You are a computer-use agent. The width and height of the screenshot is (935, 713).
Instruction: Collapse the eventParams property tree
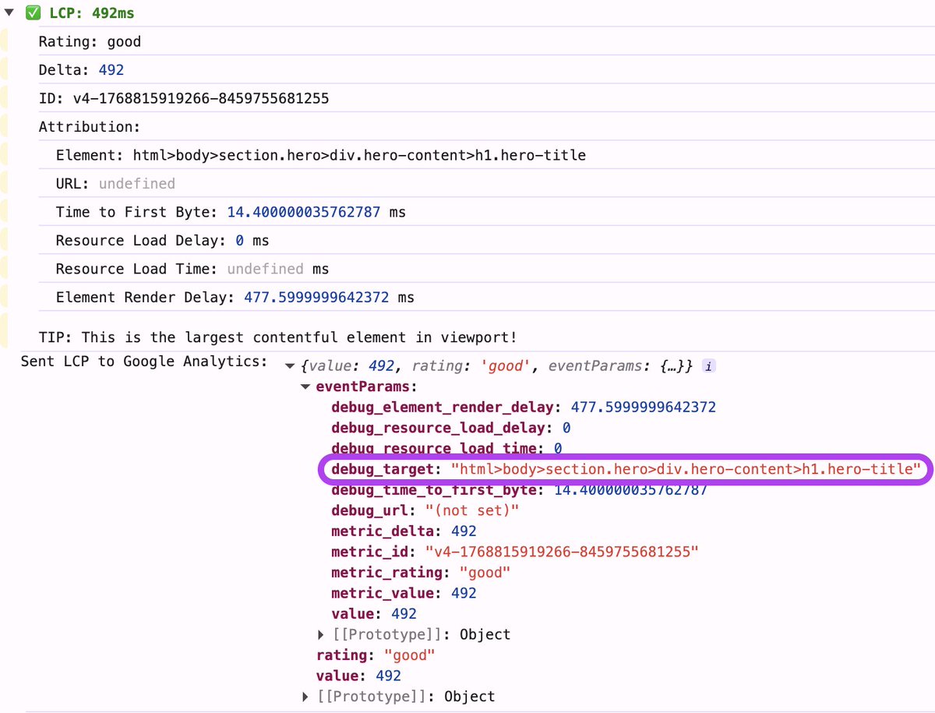click(305, 387)
